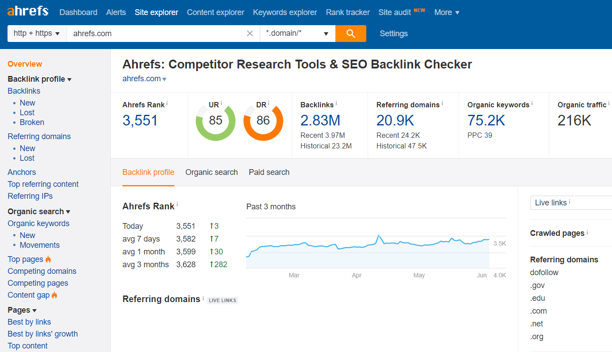Click info icon by Ahrefs Rank chart heading
The height and width of the screenshot is (352, 612).
point(177,204)
